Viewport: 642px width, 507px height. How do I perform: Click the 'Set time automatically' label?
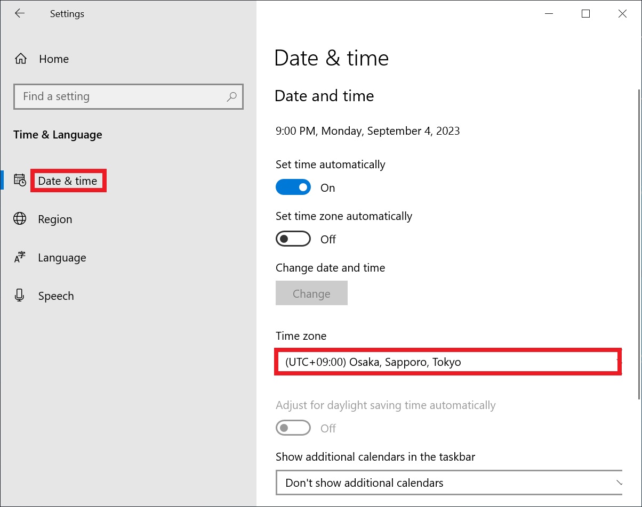coord(331,165)
